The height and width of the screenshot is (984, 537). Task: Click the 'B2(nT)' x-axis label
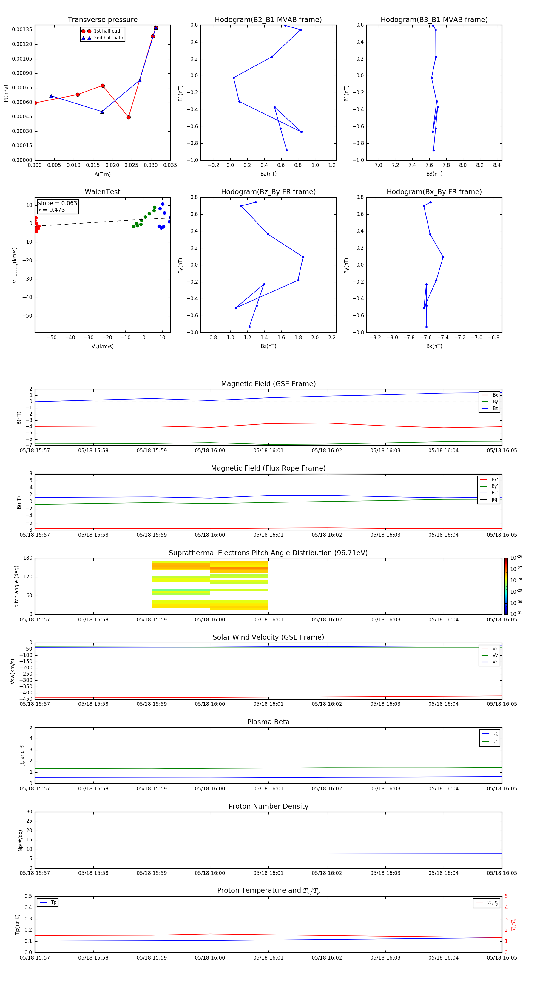pos(268,174)
